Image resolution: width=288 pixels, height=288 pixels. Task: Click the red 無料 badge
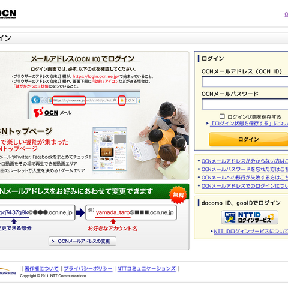178,195
